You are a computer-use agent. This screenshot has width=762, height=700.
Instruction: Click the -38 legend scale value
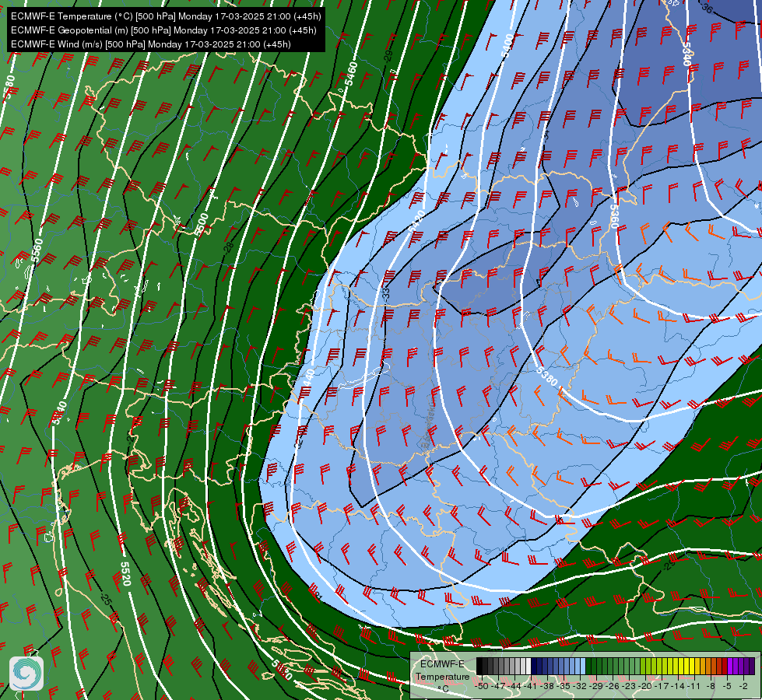(546, 686)
